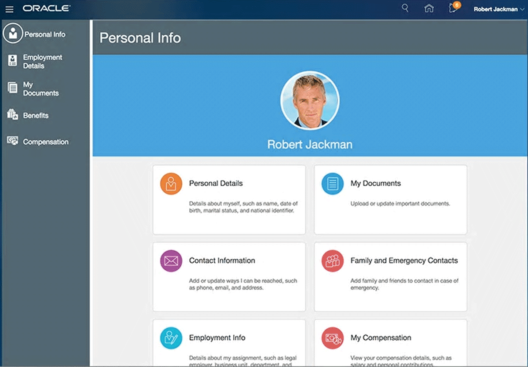The image size is (528, 367).
Task: Click the Robert Jackman name under the photo
Action: pyautogui.click(x=310, y=144)
